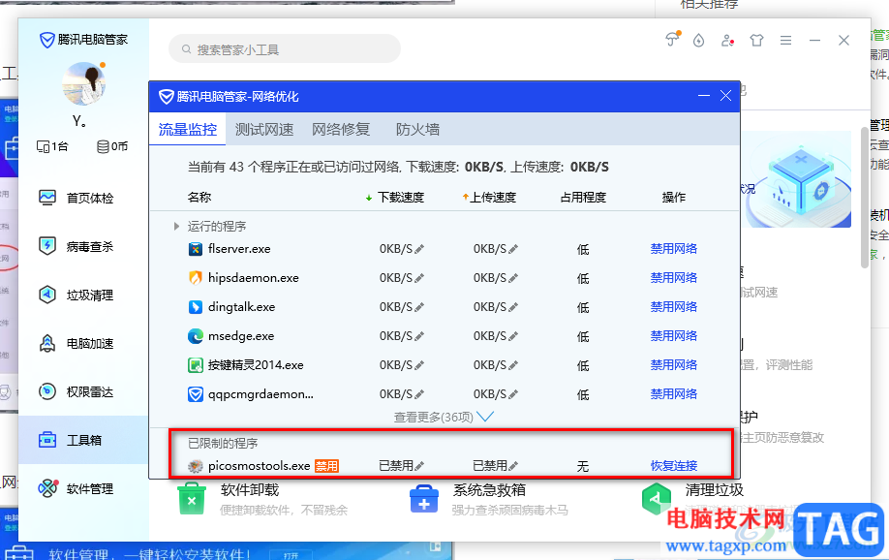Select flserver.exe process row
This screenshot has width=889, height=560.
tap(444, 248)
